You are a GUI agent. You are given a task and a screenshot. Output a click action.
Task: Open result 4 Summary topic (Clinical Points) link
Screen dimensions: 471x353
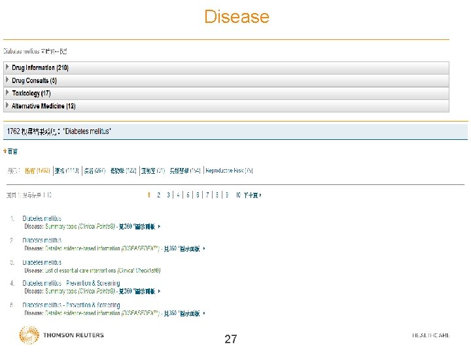(80, 291)
